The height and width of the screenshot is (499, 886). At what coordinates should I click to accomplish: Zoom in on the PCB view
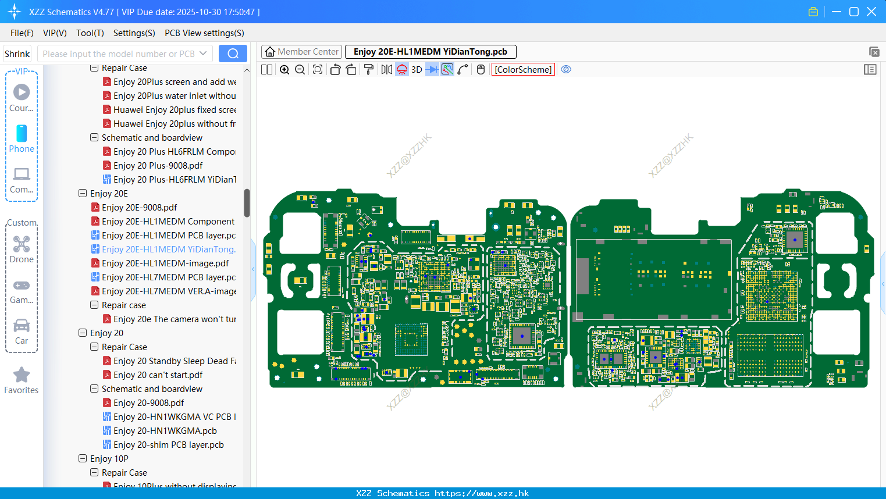click(x=284, y=70)
